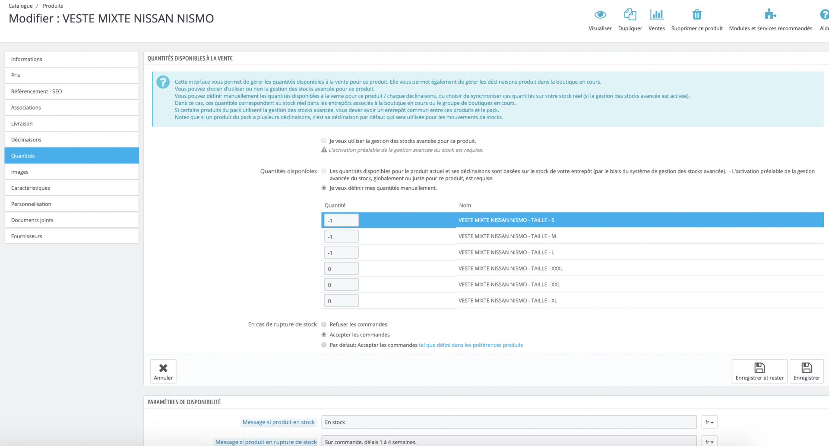Select row 'VESTE MIXTE NISSAN NISMO - TAILLE - M'
The width and height of the screenshot is (829, 446).
(573, 236)
